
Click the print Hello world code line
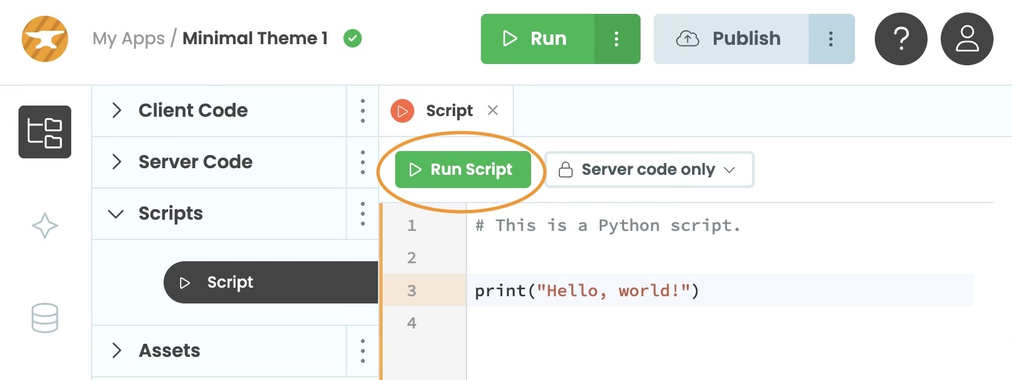pos(586,290)
